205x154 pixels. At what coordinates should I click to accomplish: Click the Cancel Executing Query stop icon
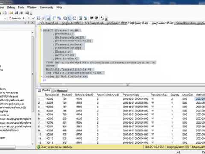pyautogui.click(x=29, y=18)
